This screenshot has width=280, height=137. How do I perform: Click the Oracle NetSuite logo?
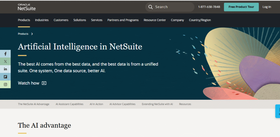[x=27, y=7]
